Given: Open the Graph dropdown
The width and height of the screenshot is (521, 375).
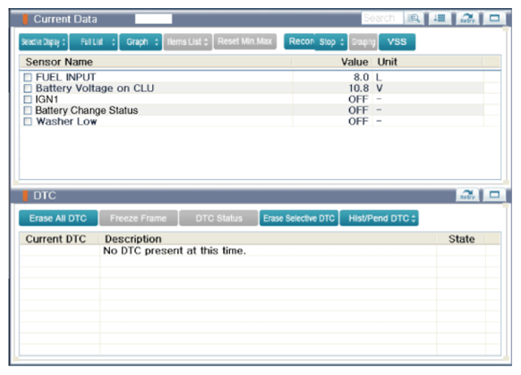Looking at the screenshot, I should pos(141,42).
